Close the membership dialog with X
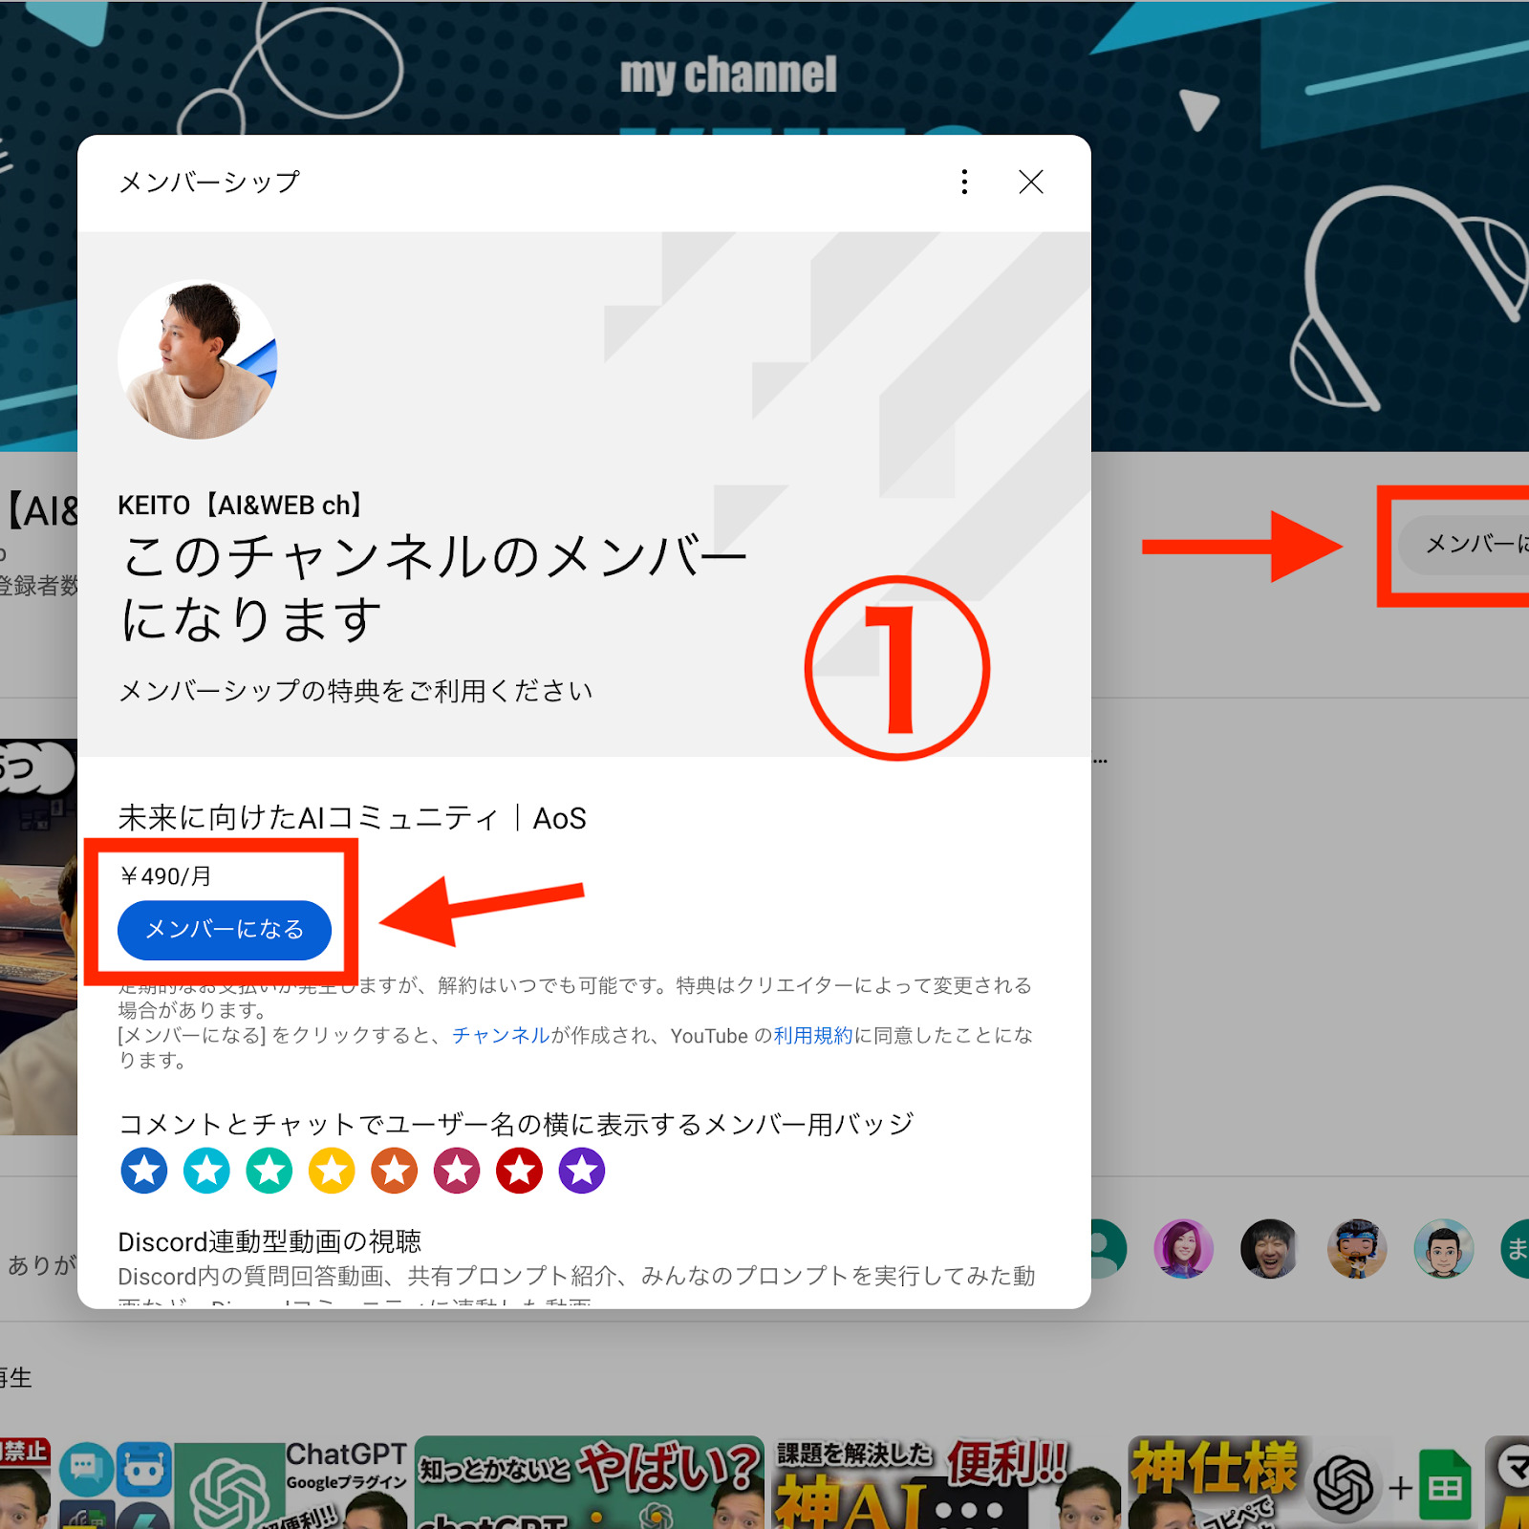Image resolution: width=1529 pixels, height=1529 pixels. click(x=1030, y=182)
